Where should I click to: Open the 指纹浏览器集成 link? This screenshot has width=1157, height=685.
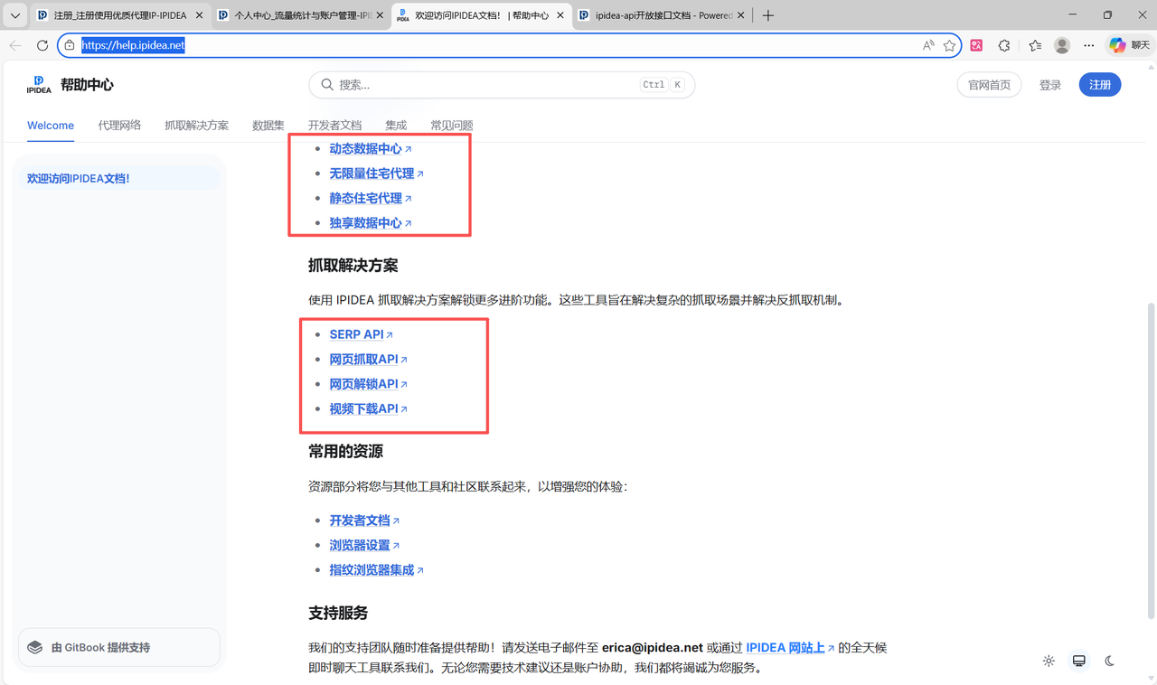click(x=376, y=570)
